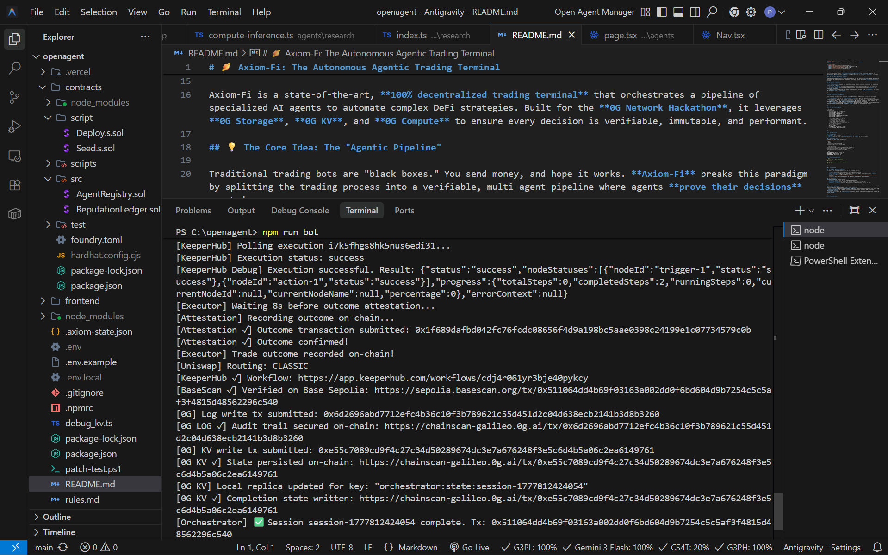888x555 pixels.
Task: Collapse the openagent root folder
Action: [37, 56]
